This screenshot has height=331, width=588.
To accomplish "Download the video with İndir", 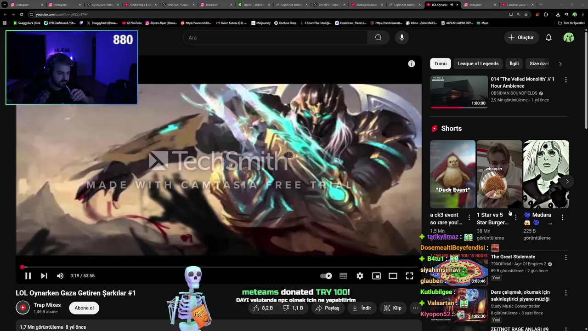I will [x=362, y=308].
